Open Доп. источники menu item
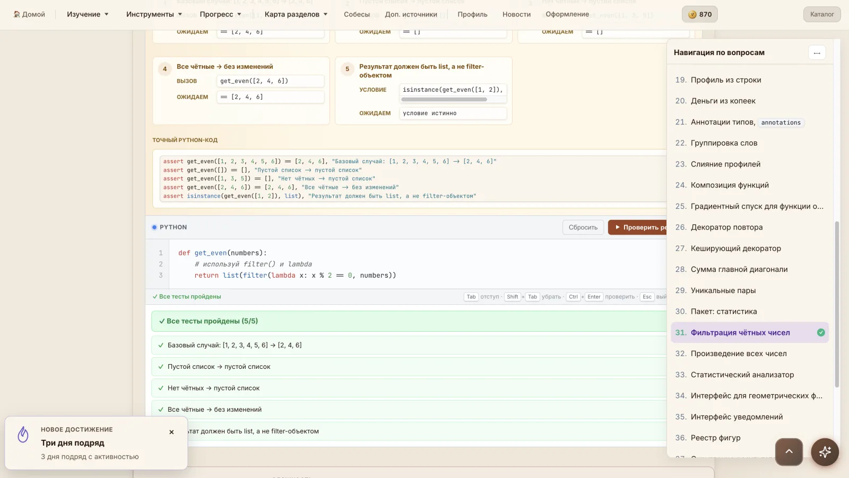The height and width of the screenshot is (478, 849). point(411,14)
